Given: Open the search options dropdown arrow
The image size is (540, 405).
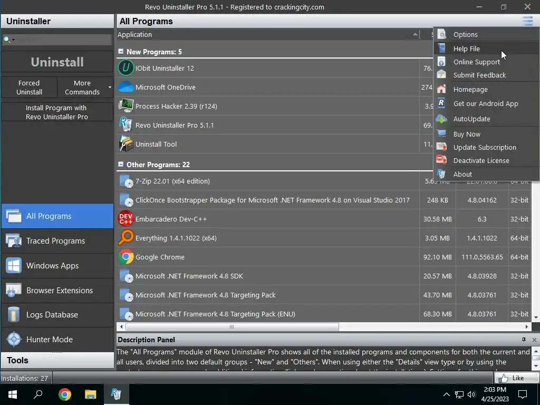Looking at the screenshot, I should (13, 40).
